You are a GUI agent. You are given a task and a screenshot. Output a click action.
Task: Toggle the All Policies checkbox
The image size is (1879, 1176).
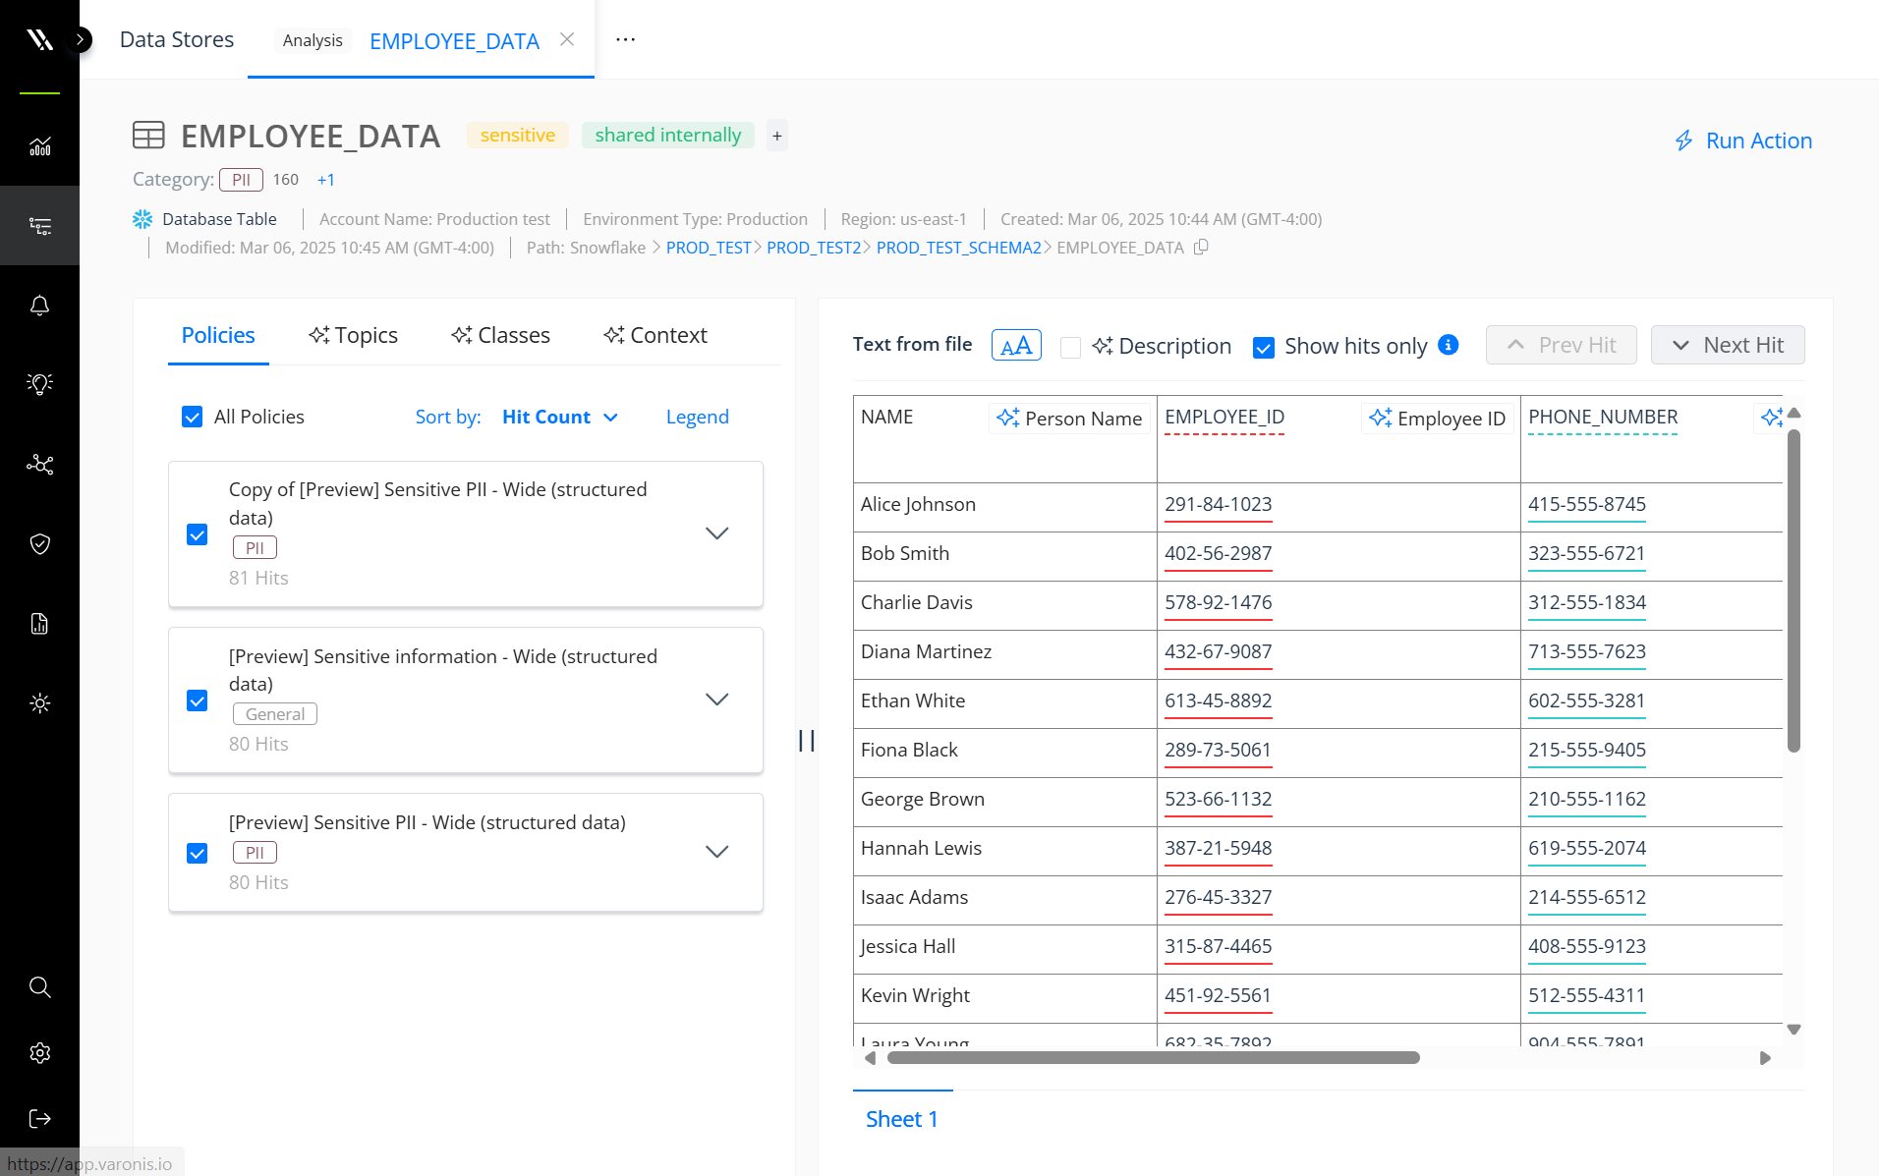(193, 417)
